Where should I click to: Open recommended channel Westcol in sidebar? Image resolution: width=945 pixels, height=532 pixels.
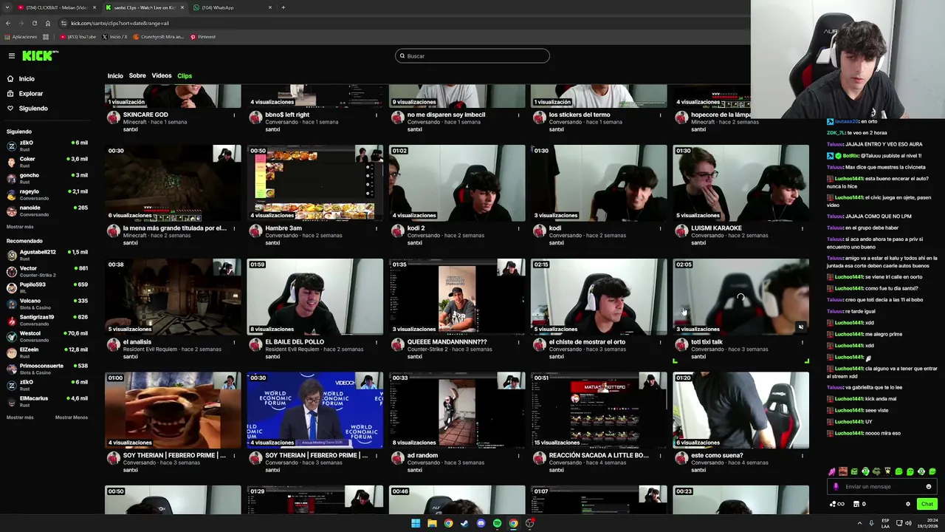[47, 336]
